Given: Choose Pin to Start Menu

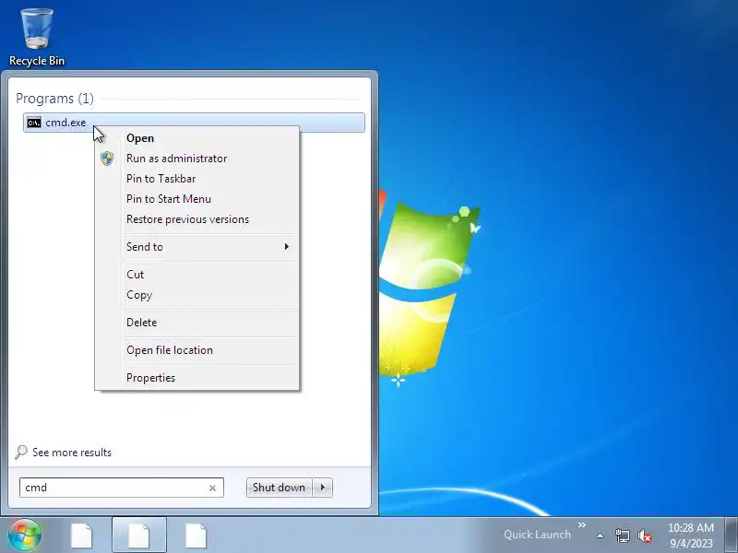Looking at the screenshot, I should coord(169,199).
